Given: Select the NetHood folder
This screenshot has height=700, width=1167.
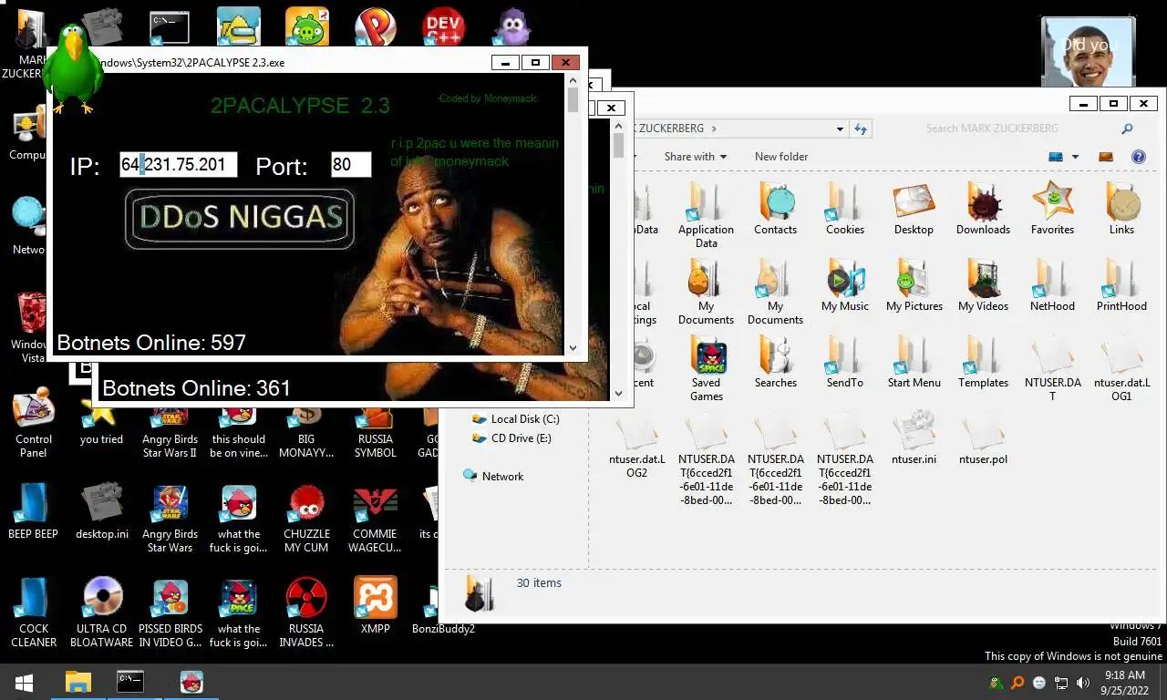Looking at the screenshot, I should [x=1052, y=285].
